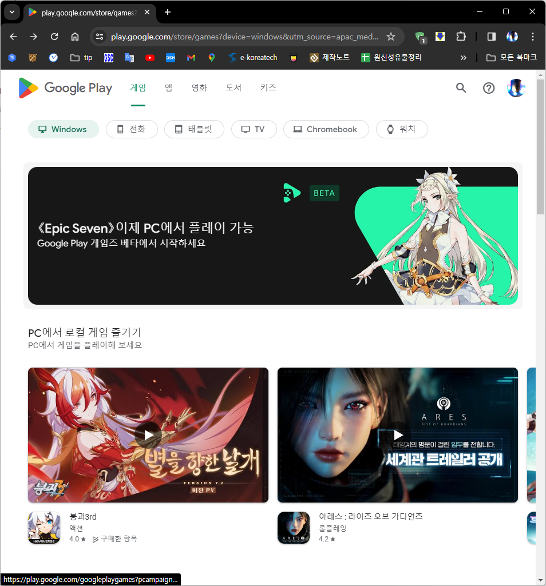Image resolution: width=546 pixels, height=586 pixels.
Task: Switch to the 앱 tab
Action: click(168, 87)
